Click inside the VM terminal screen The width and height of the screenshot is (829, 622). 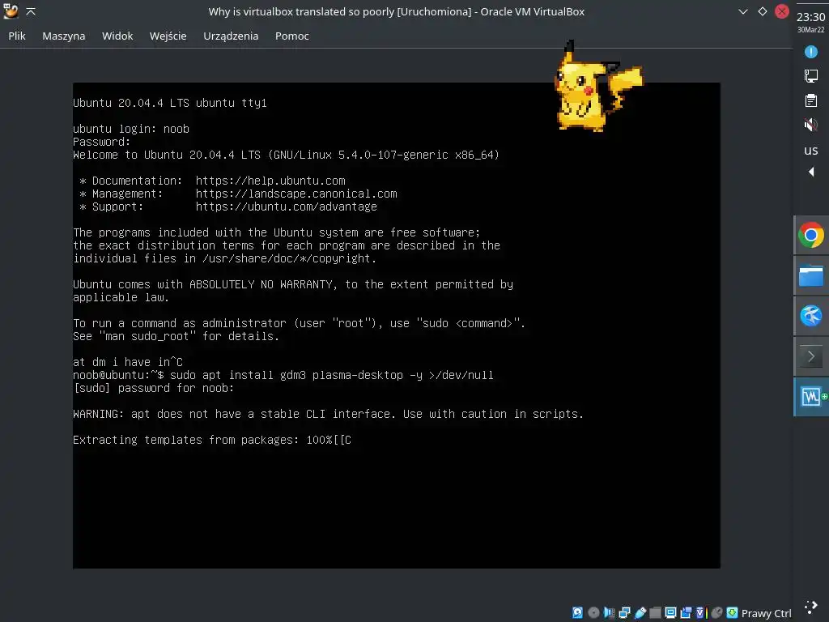[x=397, y=326]
